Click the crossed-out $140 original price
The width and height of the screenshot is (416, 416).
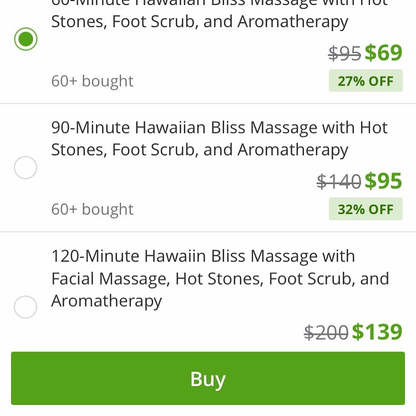pos(338,181)
